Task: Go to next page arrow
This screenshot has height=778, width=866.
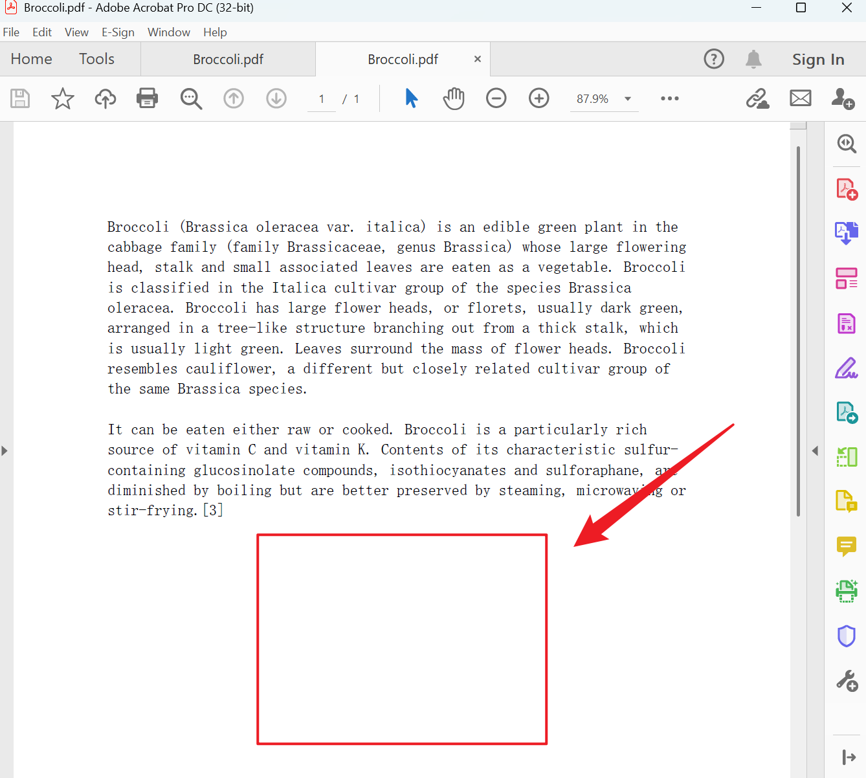Action: tap(276, 98)
